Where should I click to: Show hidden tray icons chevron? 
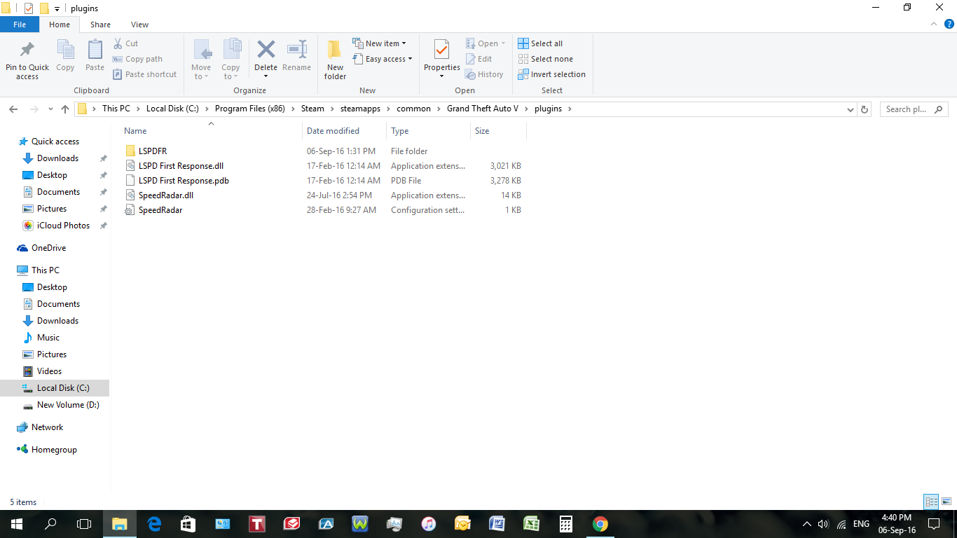coord(806,524)
